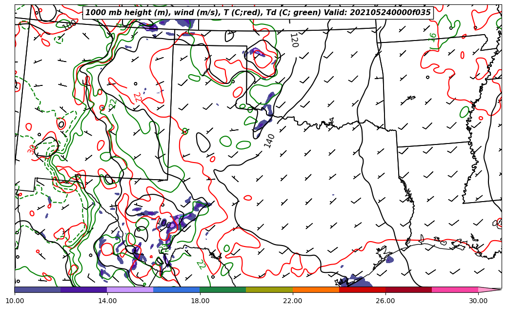Choose the blue colorbar segment
The width and height of the screenshot is (506, 309).
pyautogui.click(x=176, y=289)
